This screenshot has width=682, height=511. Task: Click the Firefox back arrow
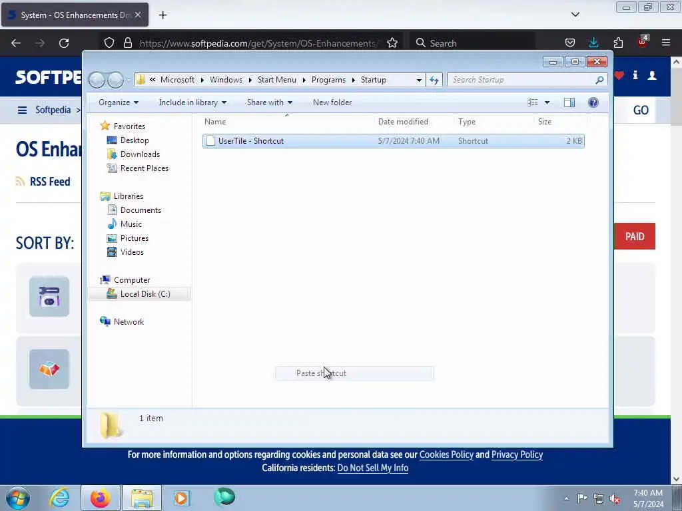[x=16, y=43]
